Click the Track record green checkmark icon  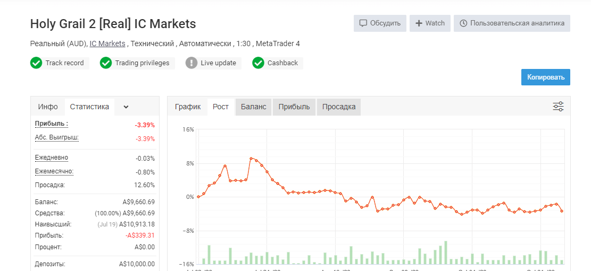[x=36, y=63]
